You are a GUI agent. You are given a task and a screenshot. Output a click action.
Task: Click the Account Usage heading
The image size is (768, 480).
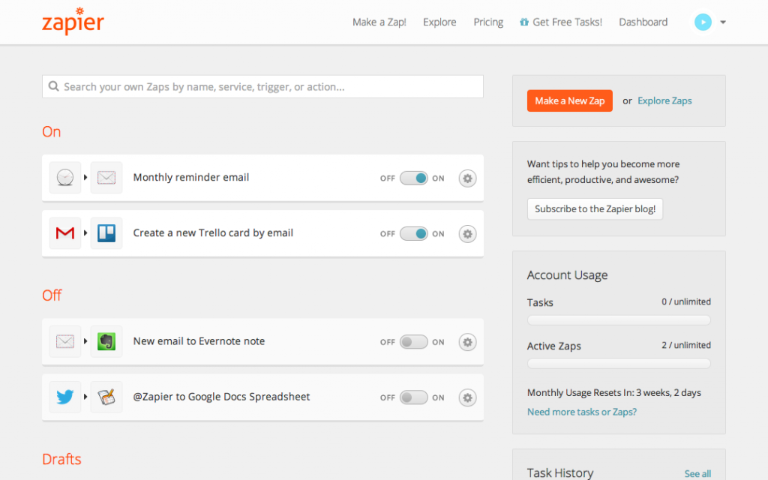tap(567, 275)
